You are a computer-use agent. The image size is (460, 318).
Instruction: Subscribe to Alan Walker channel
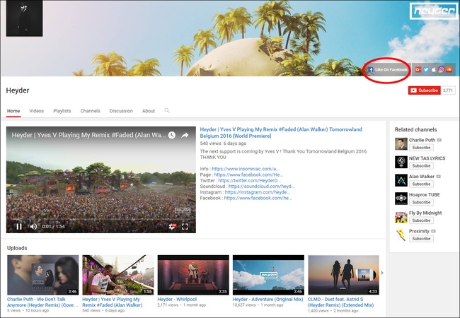(421, 184)
